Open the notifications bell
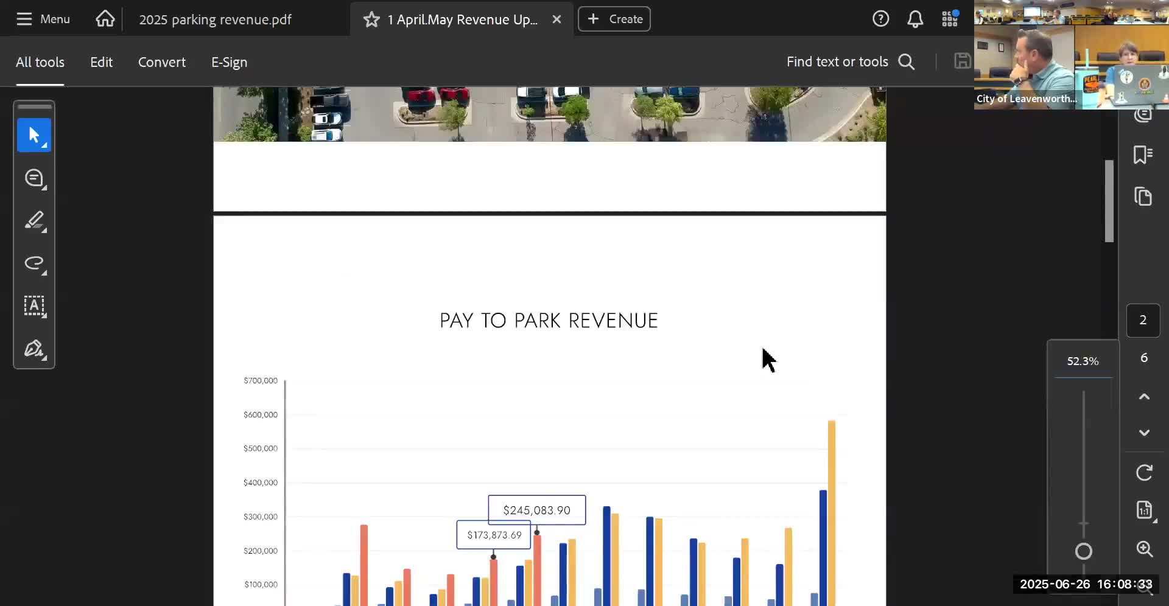Image resolution: width=1169 pixels, height=606 pixels. [x=915, y=19]
